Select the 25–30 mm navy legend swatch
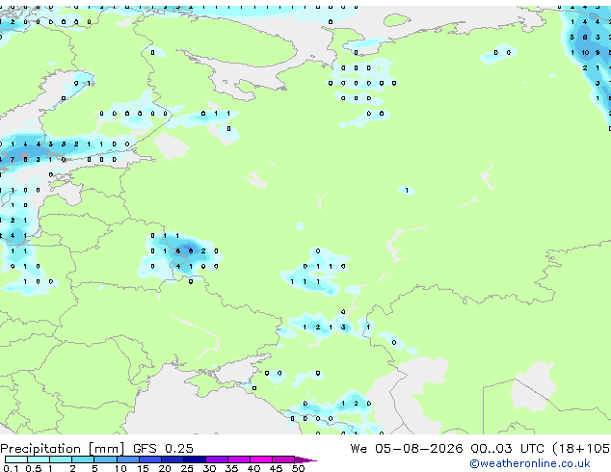Image resolution: width=611 pixels, height=472 pixels. (x=195, y=459)
